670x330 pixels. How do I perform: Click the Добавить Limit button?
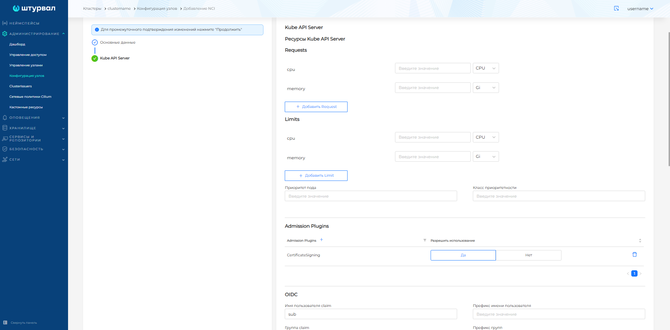click(316, 176)
